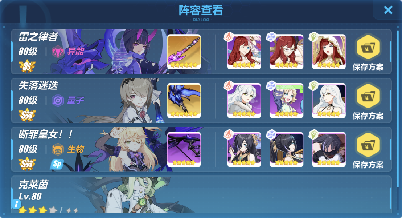Viewport: 402px width, 218px height.
Task: Click the 量子 quantum type icon
Action: pos(58,100)
